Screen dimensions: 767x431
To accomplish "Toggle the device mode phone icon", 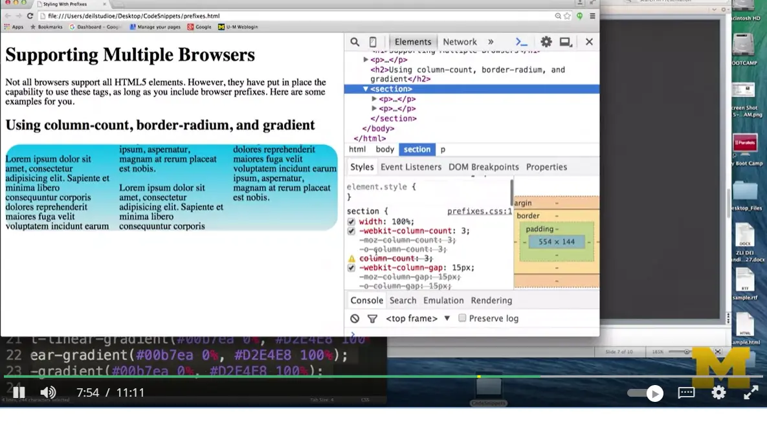I will coord(373,41).
